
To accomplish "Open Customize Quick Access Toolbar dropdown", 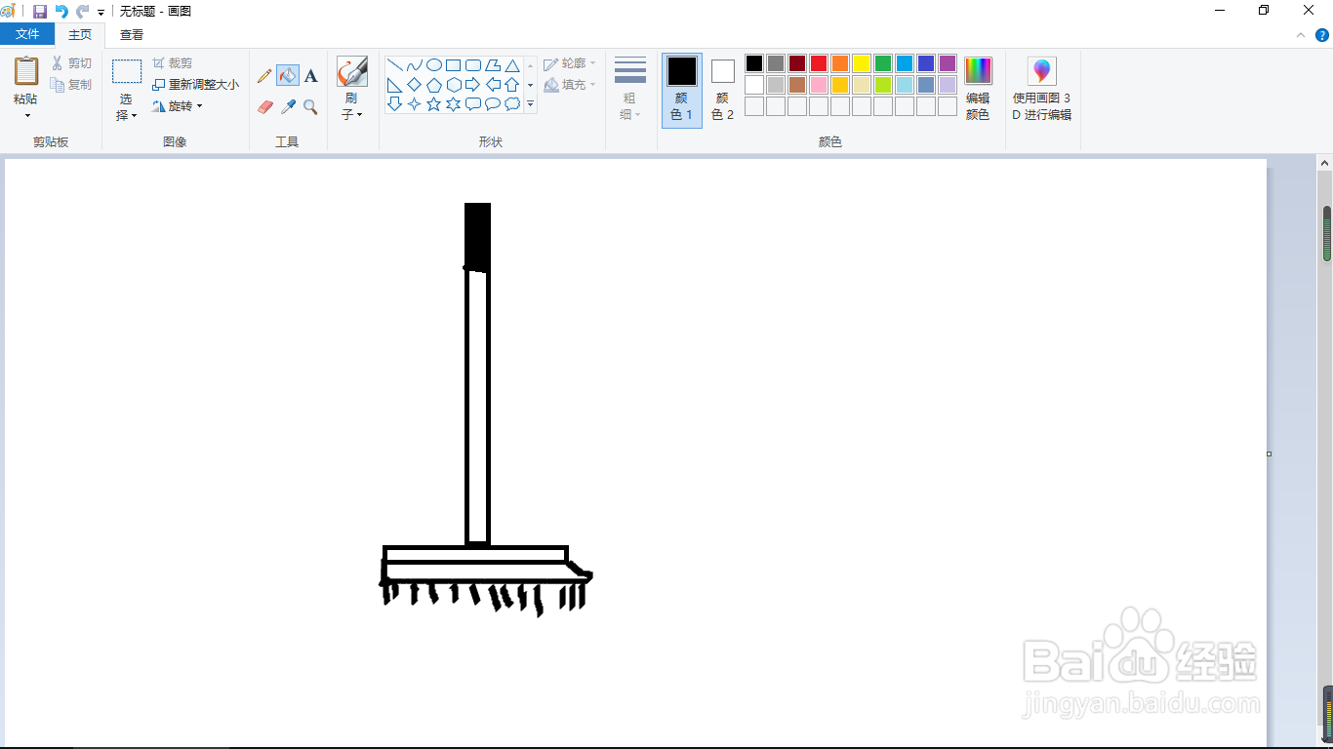I will coord(101,12).
